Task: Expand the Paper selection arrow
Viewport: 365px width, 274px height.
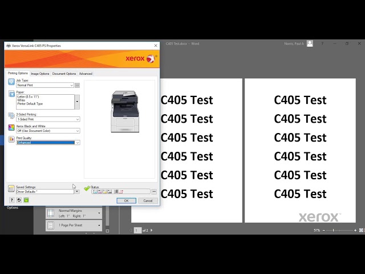Action: [x=77, y=102]
